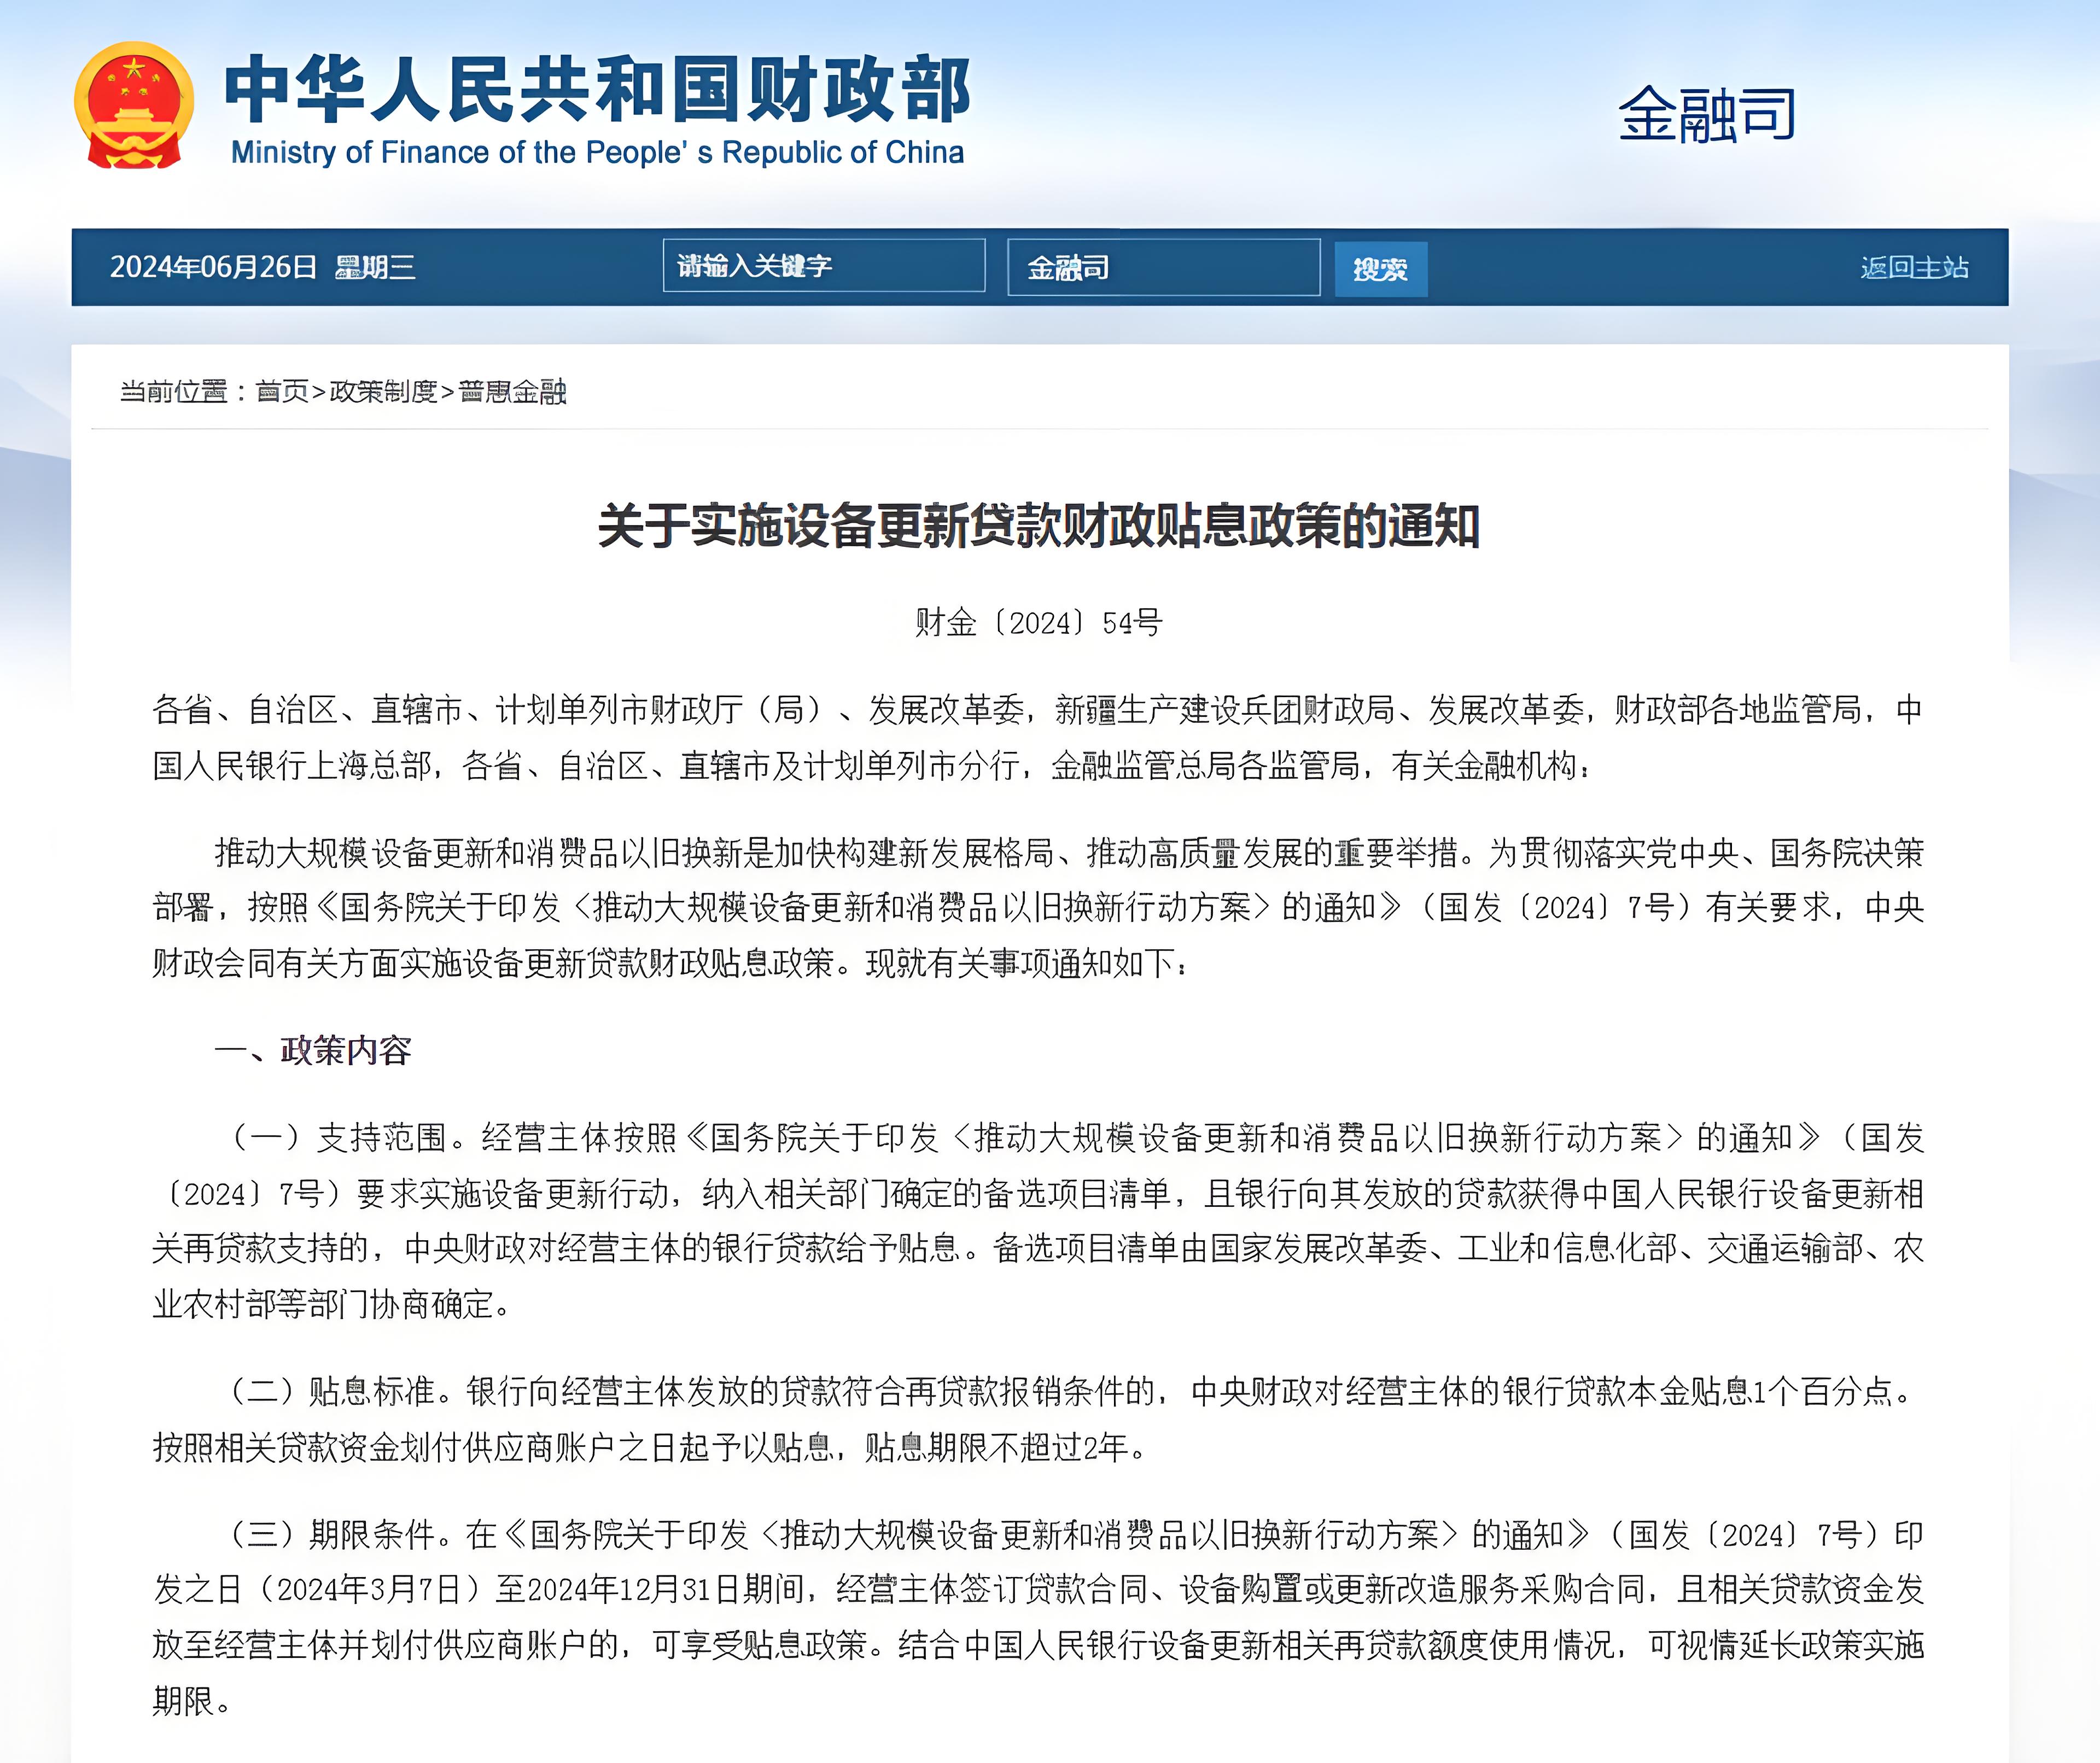Click the 返回主站 link

pyautogui.click(x=1914, y=268)
